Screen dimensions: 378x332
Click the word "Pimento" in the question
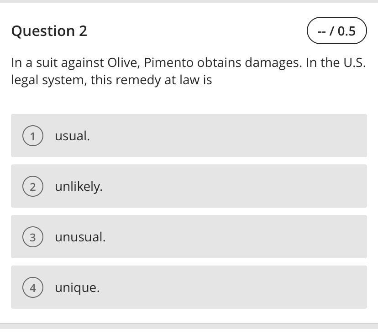(x=168, y=62)
